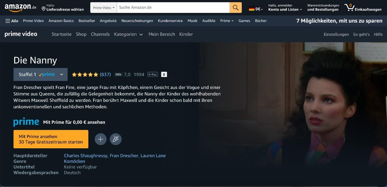Click the age rating 0 badge
The height and width of the screenshot is (187, 387).
164,74
